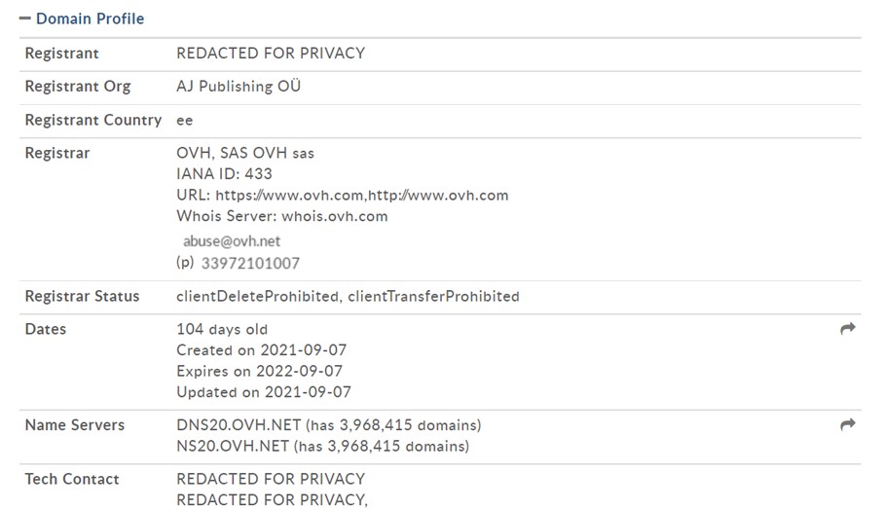This screenshot has width=883, height=509.
Task: Collapse the Domain Profile section
Action: coord(25,18)
